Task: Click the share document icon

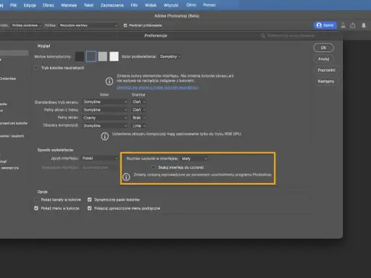Action: pyautogui.click(x=353, y=25)
